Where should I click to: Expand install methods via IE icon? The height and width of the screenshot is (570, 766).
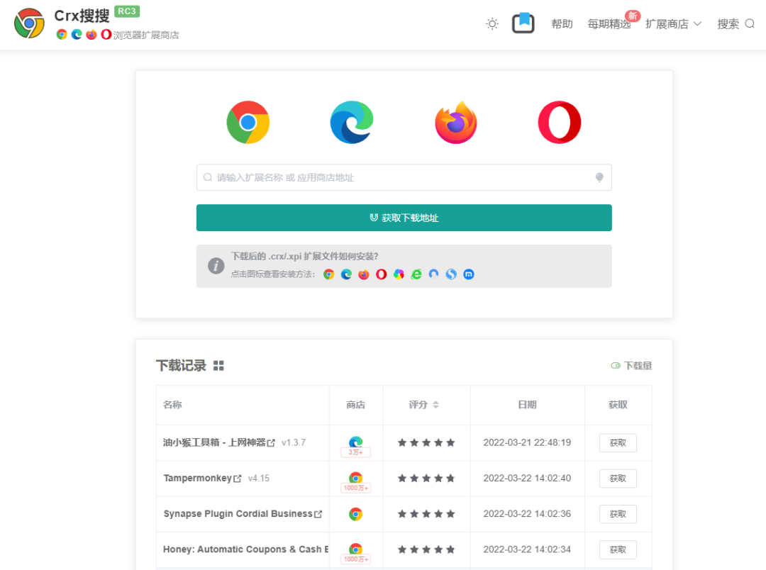pyautogui.click(x=416, y=274)
